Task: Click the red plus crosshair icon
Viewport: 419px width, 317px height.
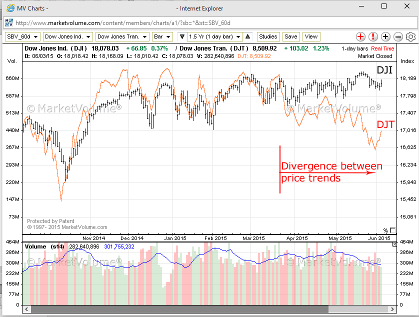Action: [x=361, y=37]
